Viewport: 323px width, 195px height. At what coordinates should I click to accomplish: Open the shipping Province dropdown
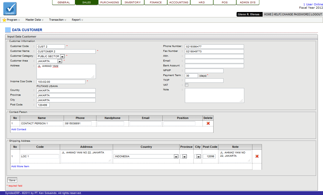184,156
